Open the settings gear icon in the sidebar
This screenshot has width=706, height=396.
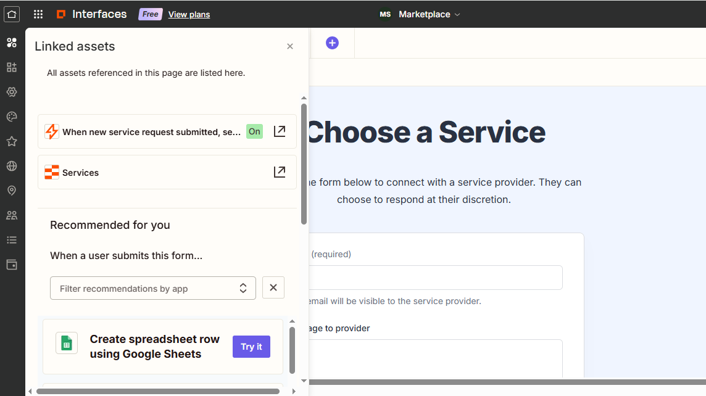[x=11, y=92]
